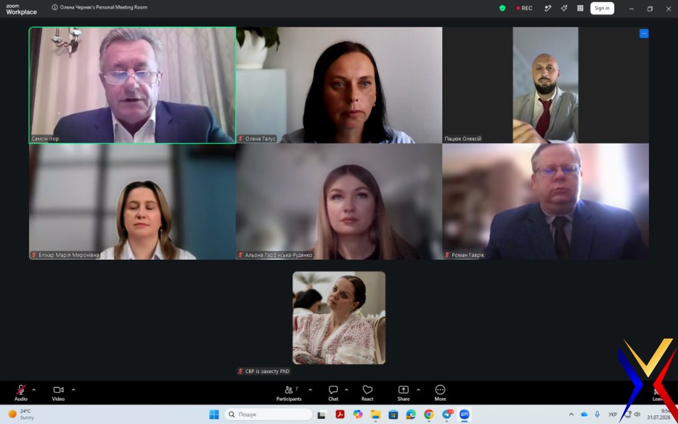The height and width of the screenshot is (424, 678).
Task: Open the pen-with-sparkle notes icon
Action: 548,8
